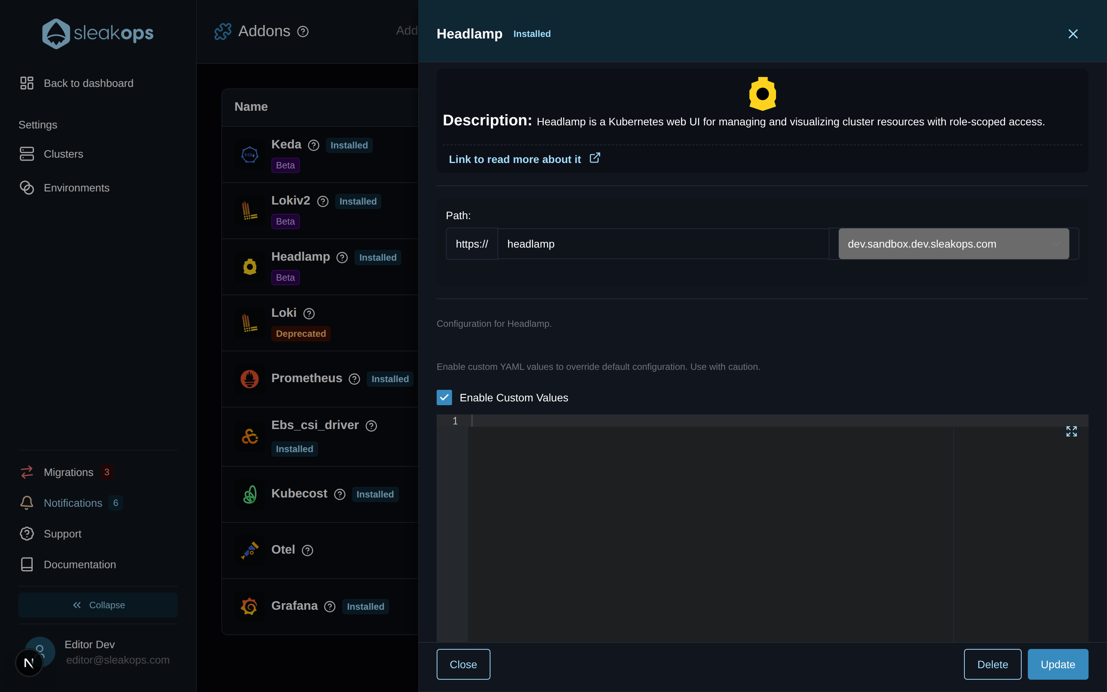
Task: Open the Headlamp help icon in the list
Action: pyautogui.click(x=342, y=258)
